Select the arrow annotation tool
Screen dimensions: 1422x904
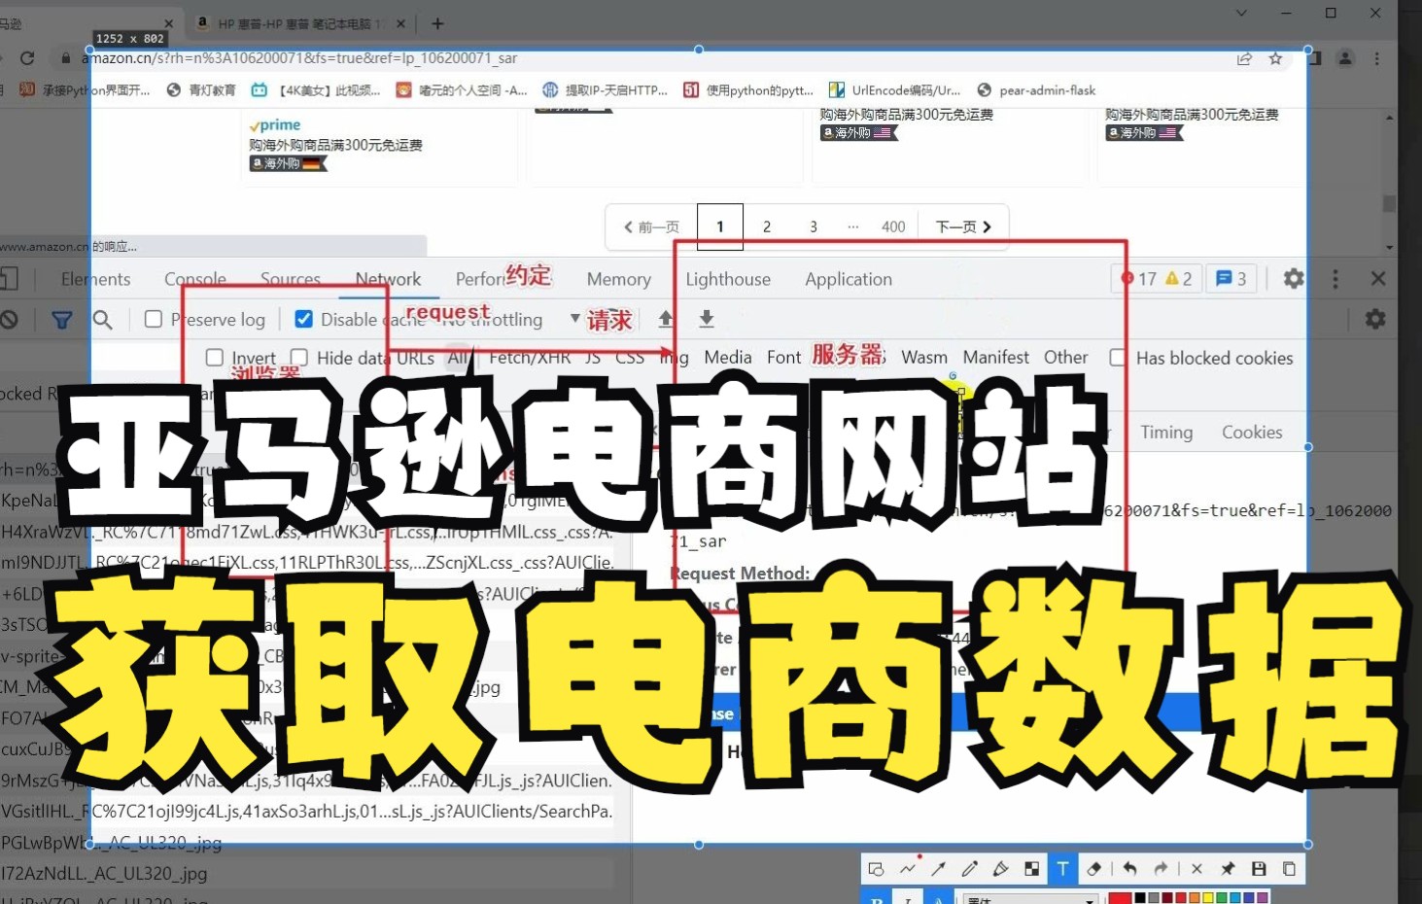pos(939,869)
